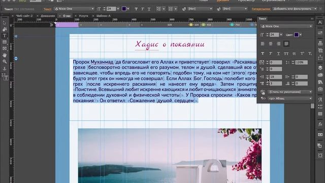The image size is (325, 183).
Task: Switch to Шаблон-А page tab
Action: click(x=104, y=16)
